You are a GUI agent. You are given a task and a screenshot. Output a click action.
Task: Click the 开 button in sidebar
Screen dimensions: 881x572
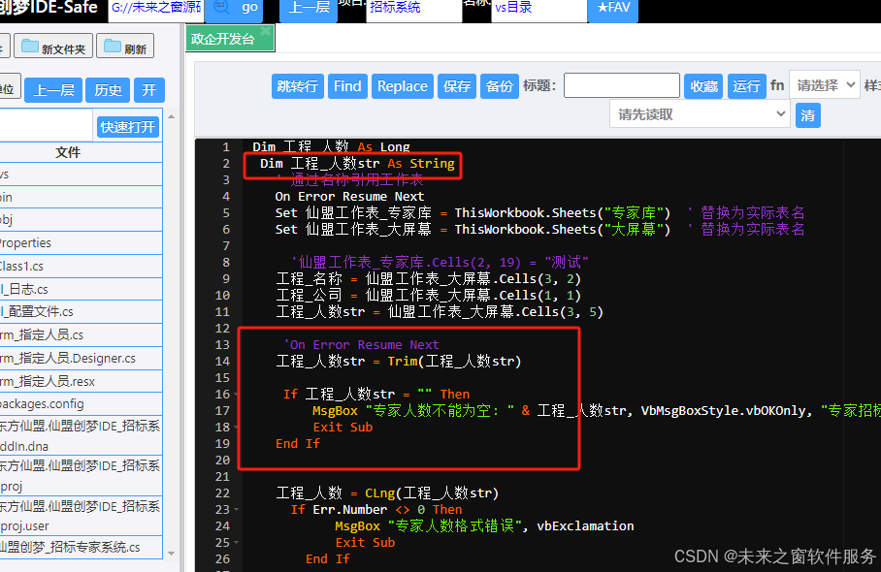148,90
